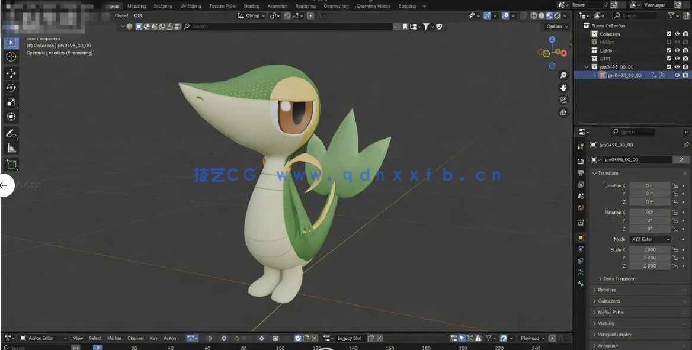Image resolution: width=692 pixels, height=350 pixels.
Task: Open the Object Properties tab in Properties editor
Action: click(x=581, y=237)
